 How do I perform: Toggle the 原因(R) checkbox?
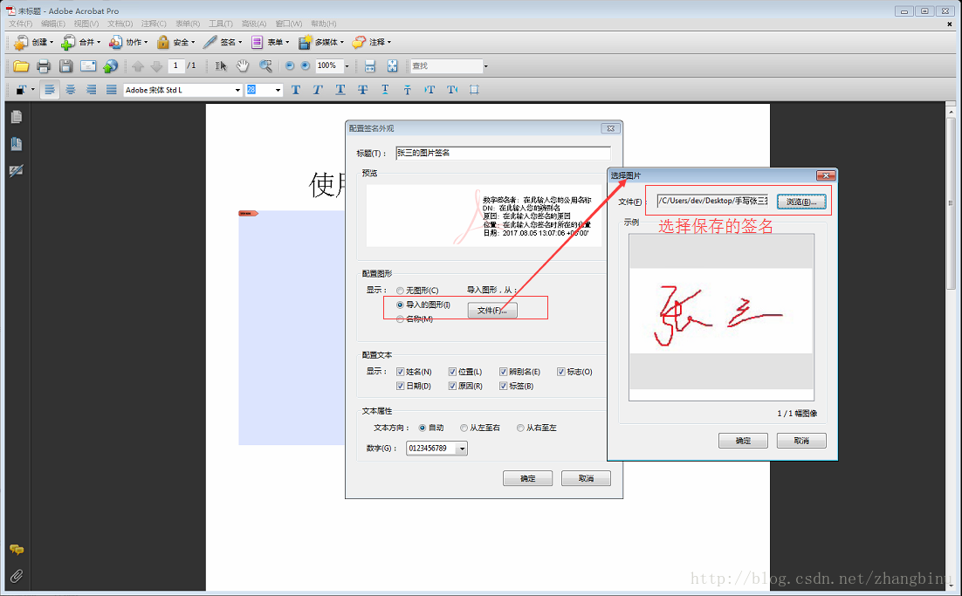coord(452,386)
